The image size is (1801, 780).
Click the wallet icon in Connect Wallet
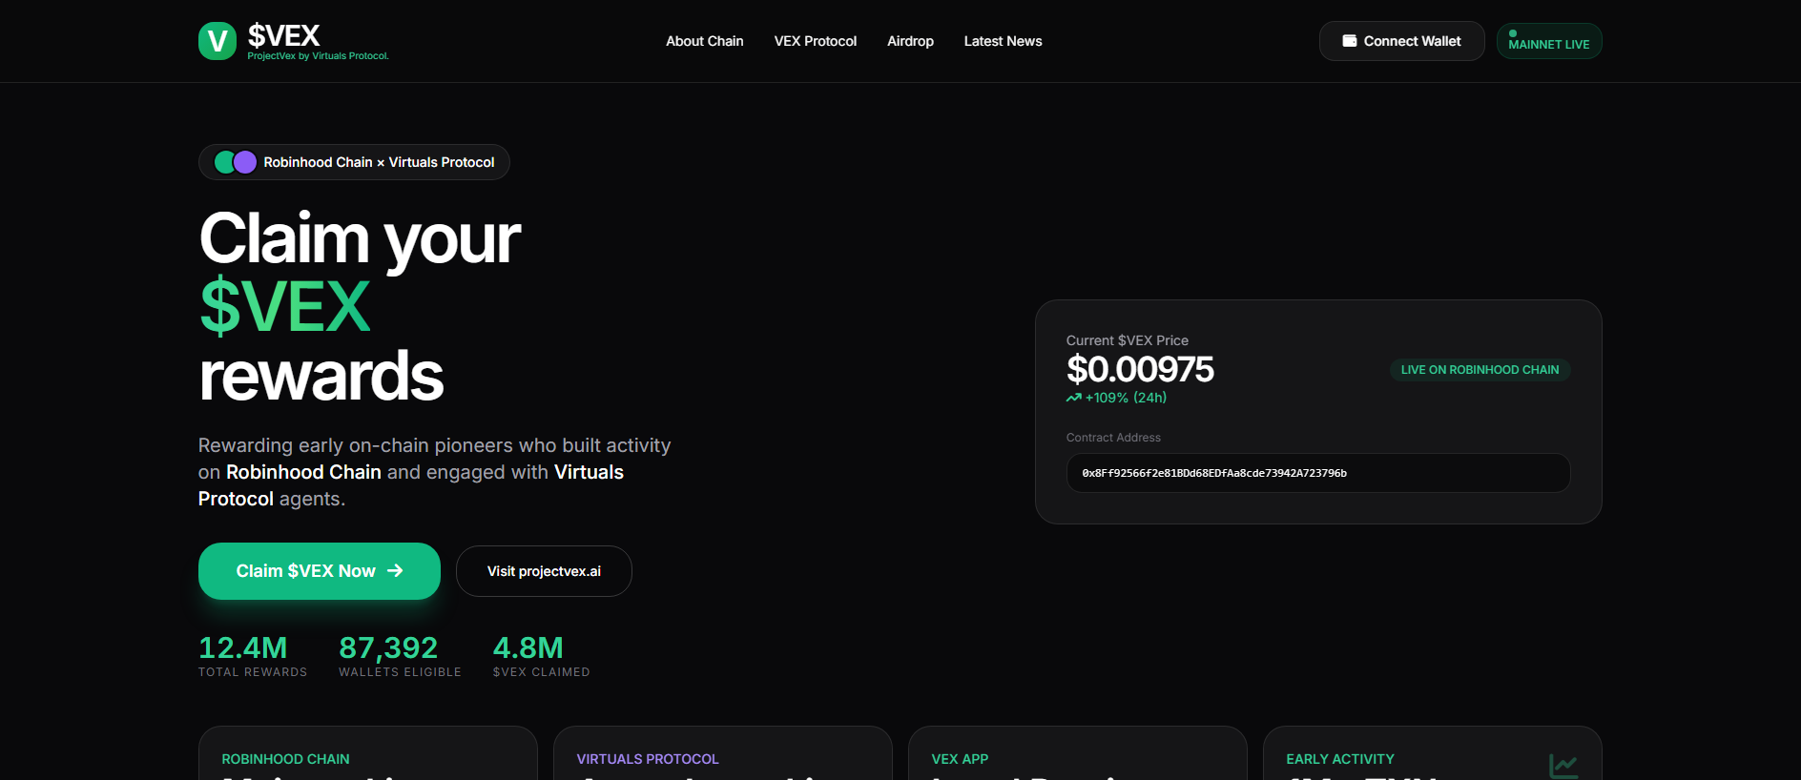1350,41
